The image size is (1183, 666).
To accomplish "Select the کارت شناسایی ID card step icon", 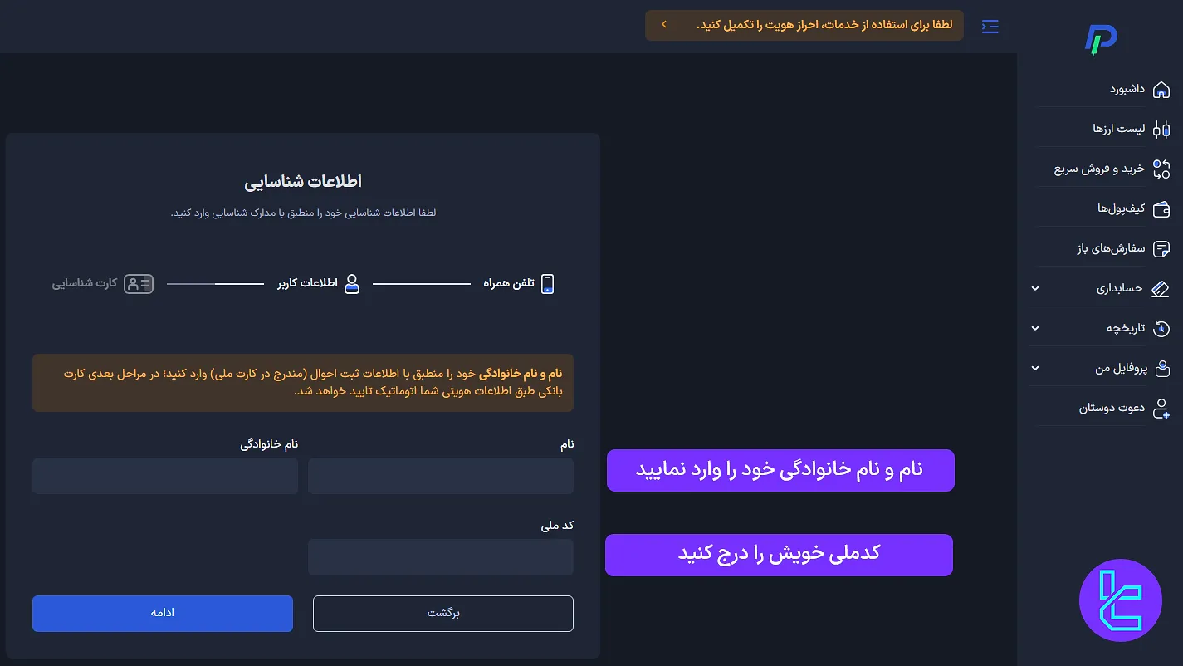I will [x=139, y=283].
